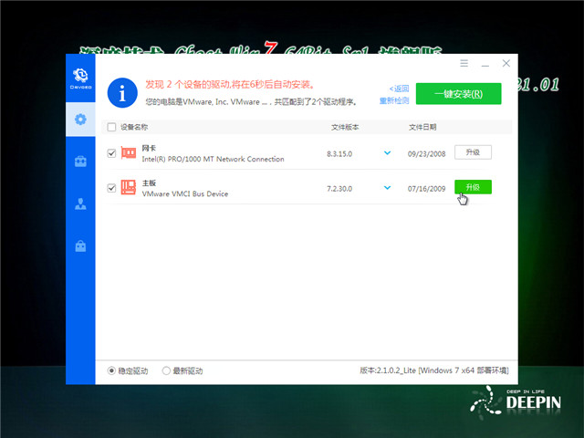Click green 升级 for VMware VMCI Bus Device
The image size is (584, 438).
click(x=473, y=187)
